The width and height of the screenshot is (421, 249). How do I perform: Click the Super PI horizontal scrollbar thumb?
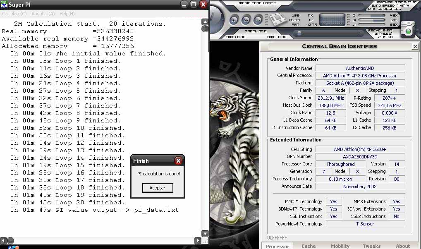[x=10, y=241]
